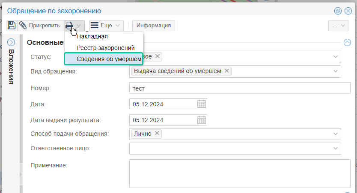Remove the Лично tag
This screenshot has width=357, height=193.
coord(157,133)
